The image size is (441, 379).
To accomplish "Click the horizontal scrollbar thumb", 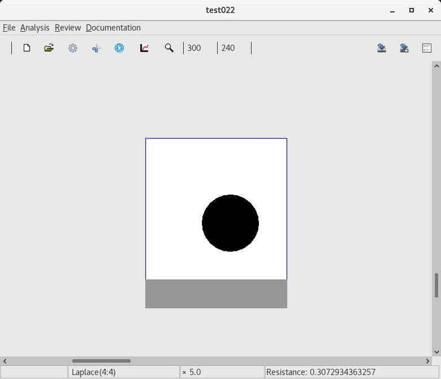I will (x=102, y=361).
